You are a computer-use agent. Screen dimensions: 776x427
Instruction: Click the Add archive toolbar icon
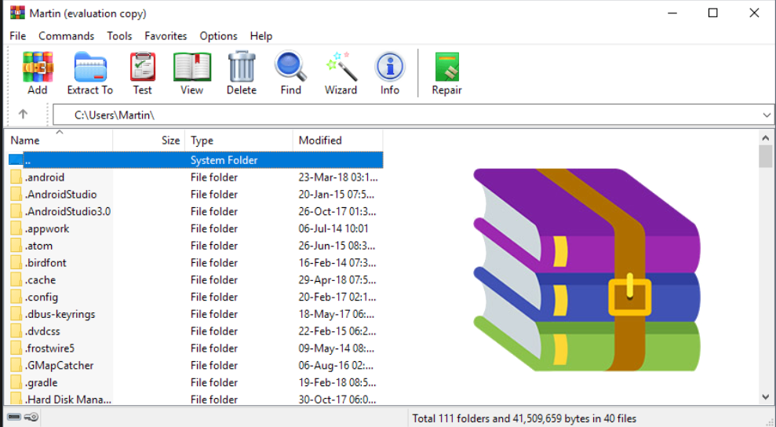[38, 67]
